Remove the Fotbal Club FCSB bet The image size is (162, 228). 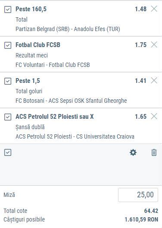pos(154,44)
